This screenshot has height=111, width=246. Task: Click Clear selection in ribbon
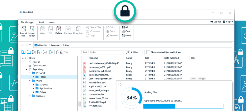tap(126, 31)
